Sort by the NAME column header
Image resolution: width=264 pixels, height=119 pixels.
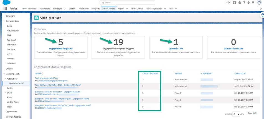38,74
